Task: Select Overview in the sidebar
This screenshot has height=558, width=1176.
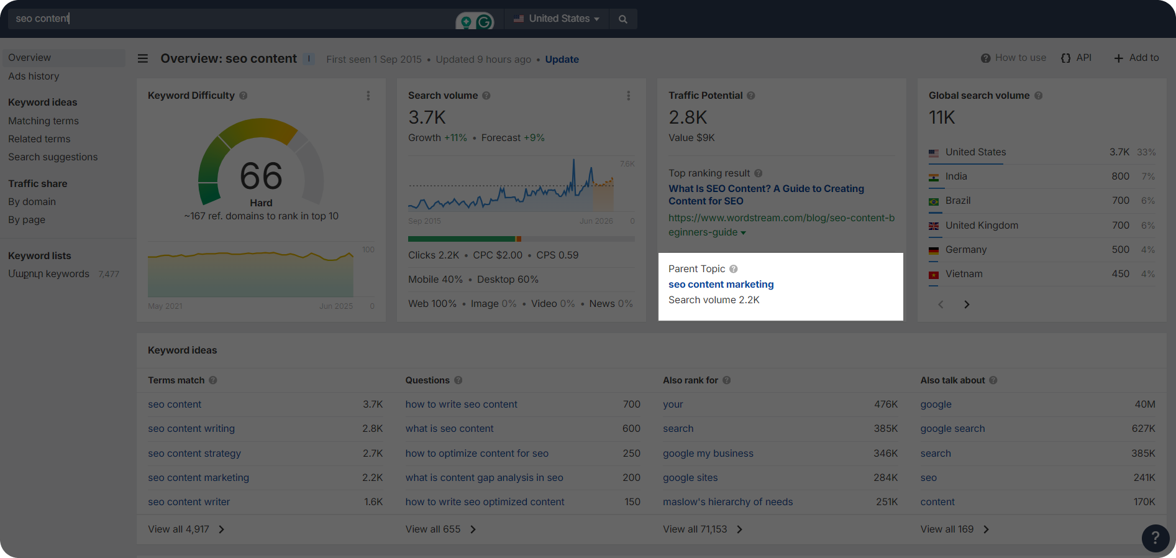Action: point(64,58)
